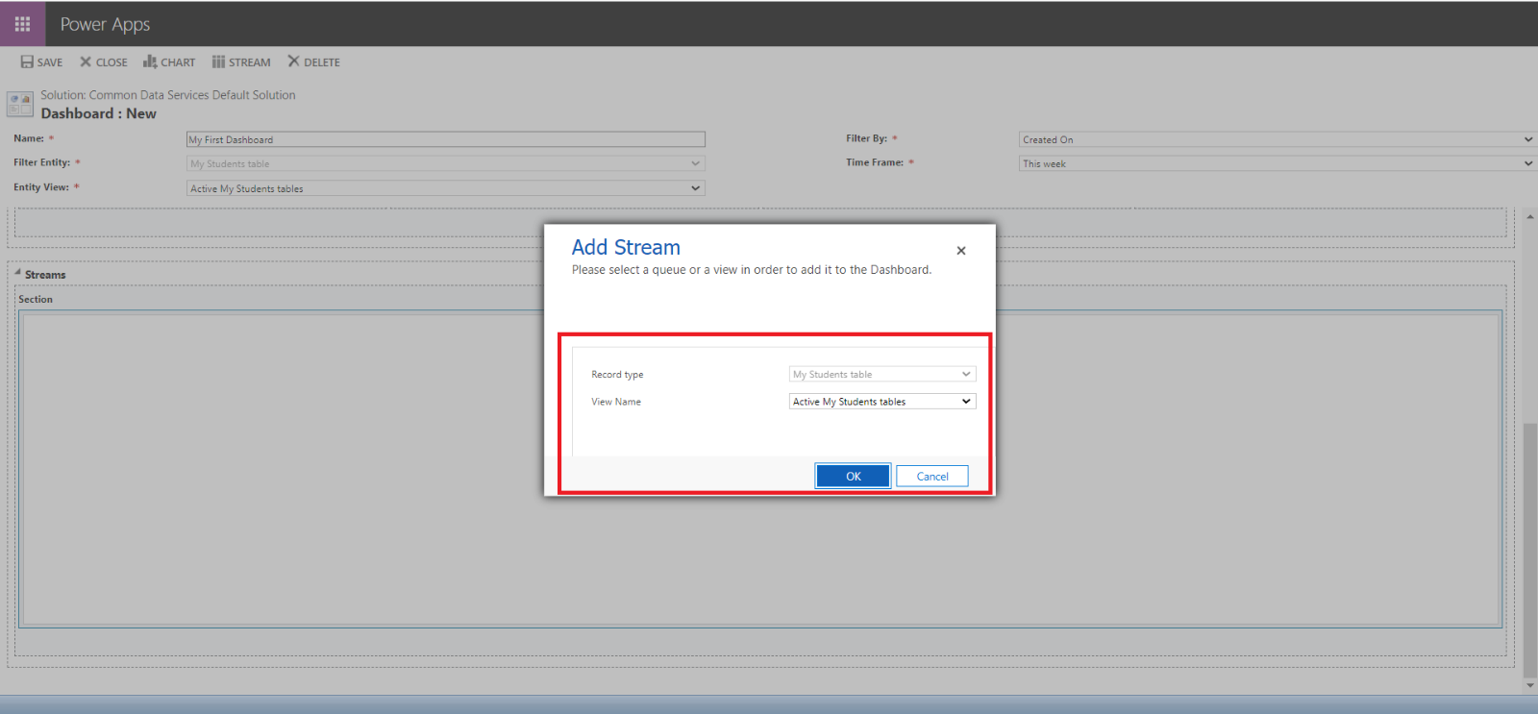Click the Stream toolbar icon

pyautogui.click(x=218, y=62)
